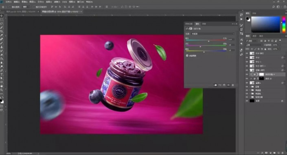Click the search icon in options bar
The height and width of the screenshot is (155, 287).
point(274,7)
